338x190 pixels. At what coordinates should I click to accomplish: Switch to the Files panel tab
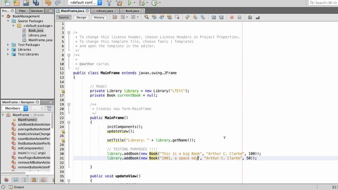pyautogui.click(x=22, y=11)
